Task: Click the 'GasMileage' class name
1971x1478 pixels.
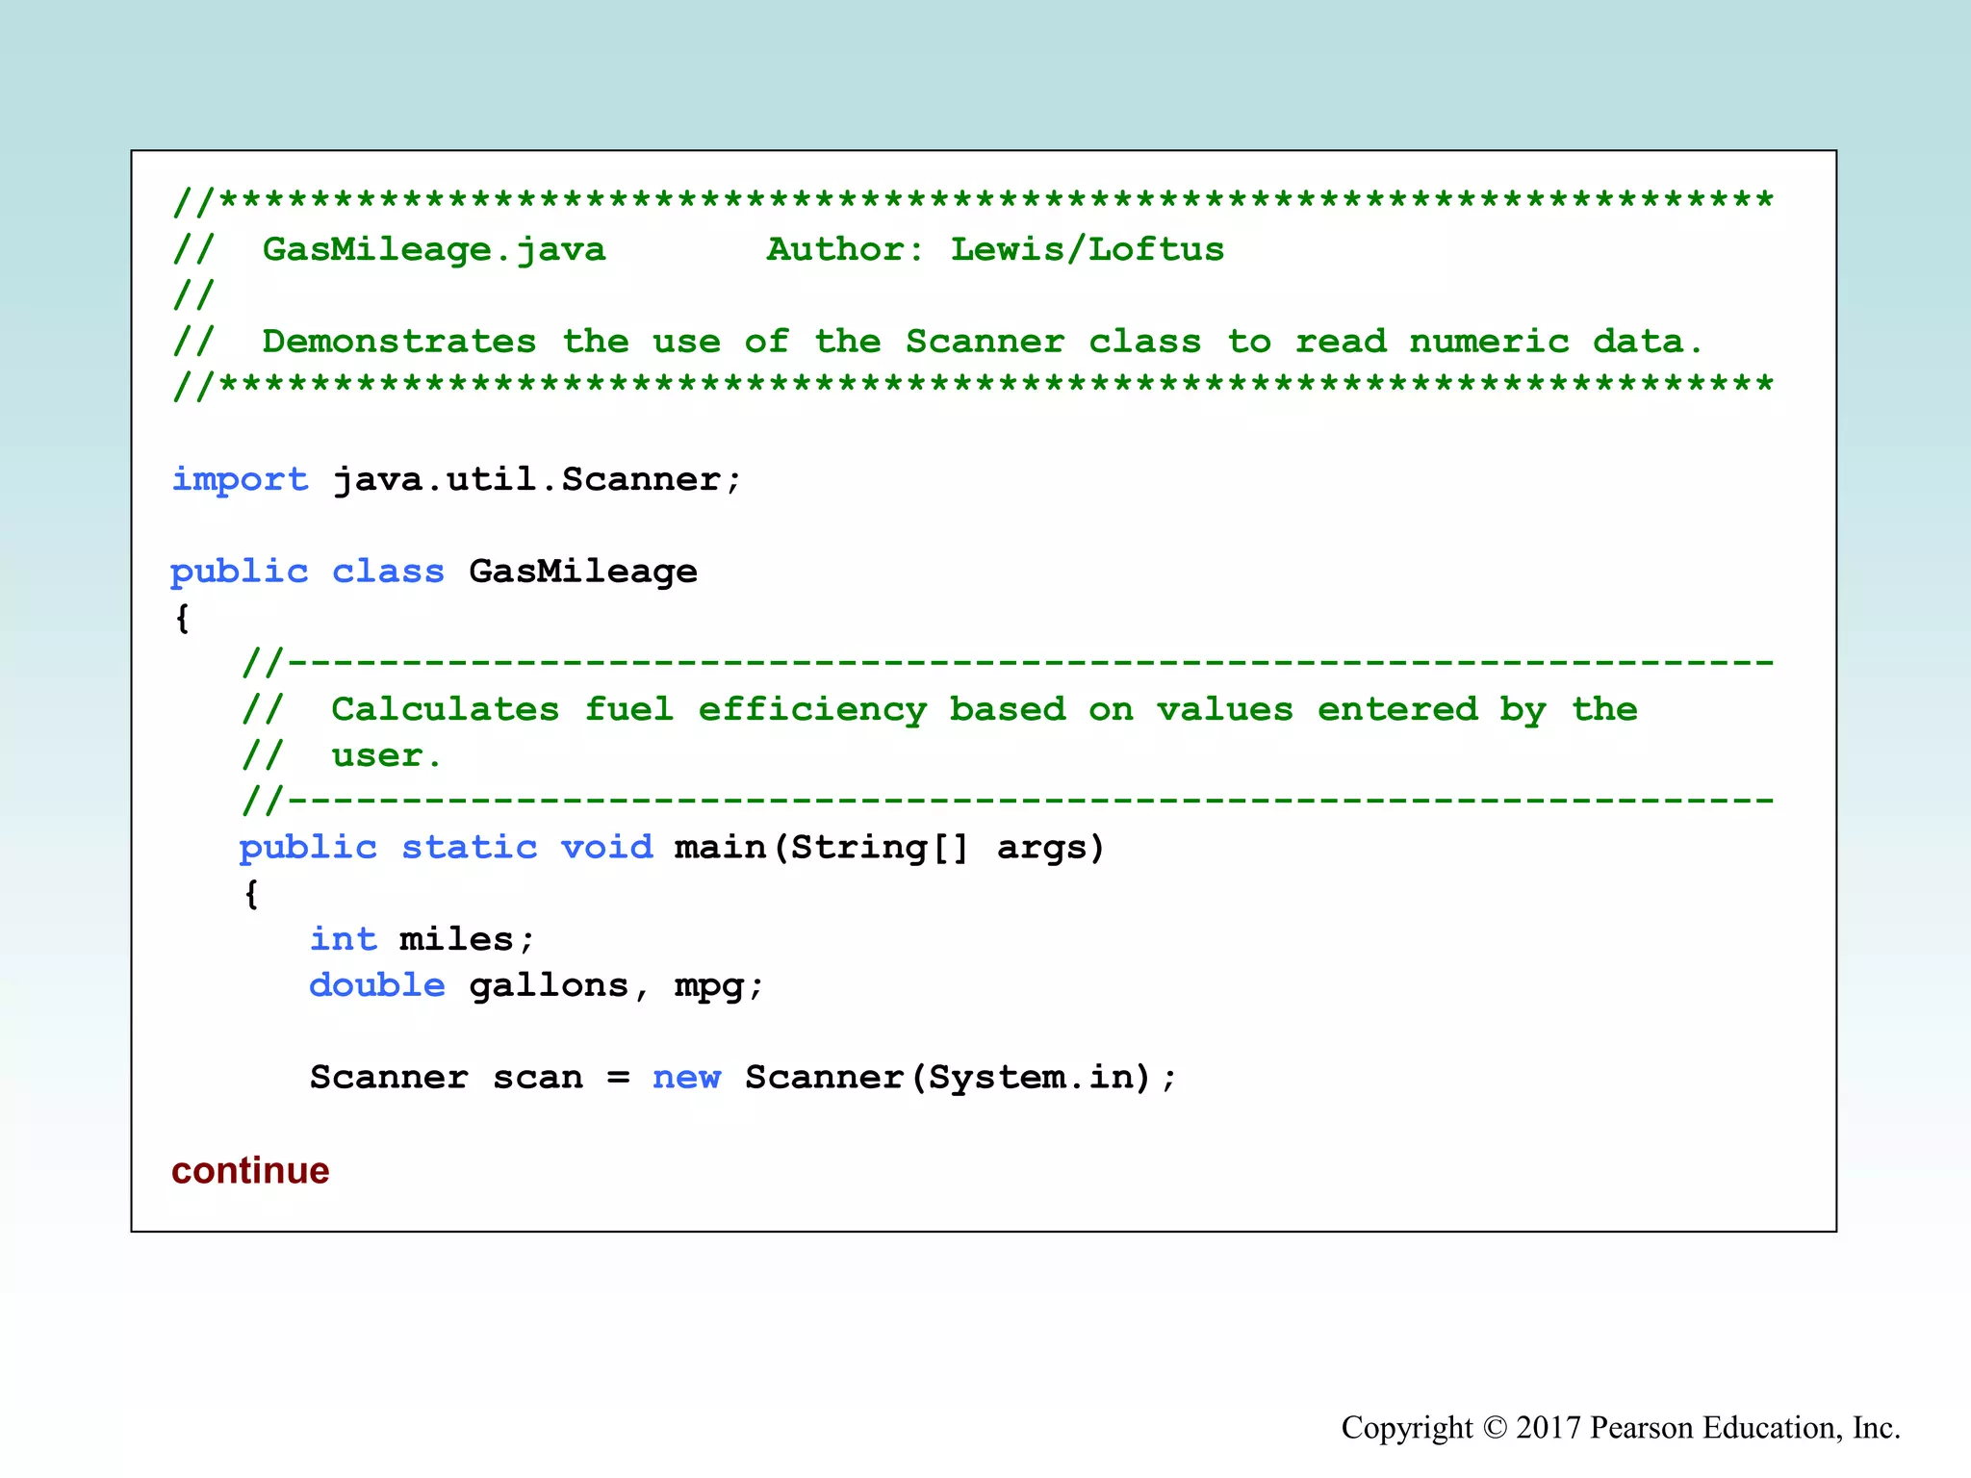Action: tap(582, 572)
